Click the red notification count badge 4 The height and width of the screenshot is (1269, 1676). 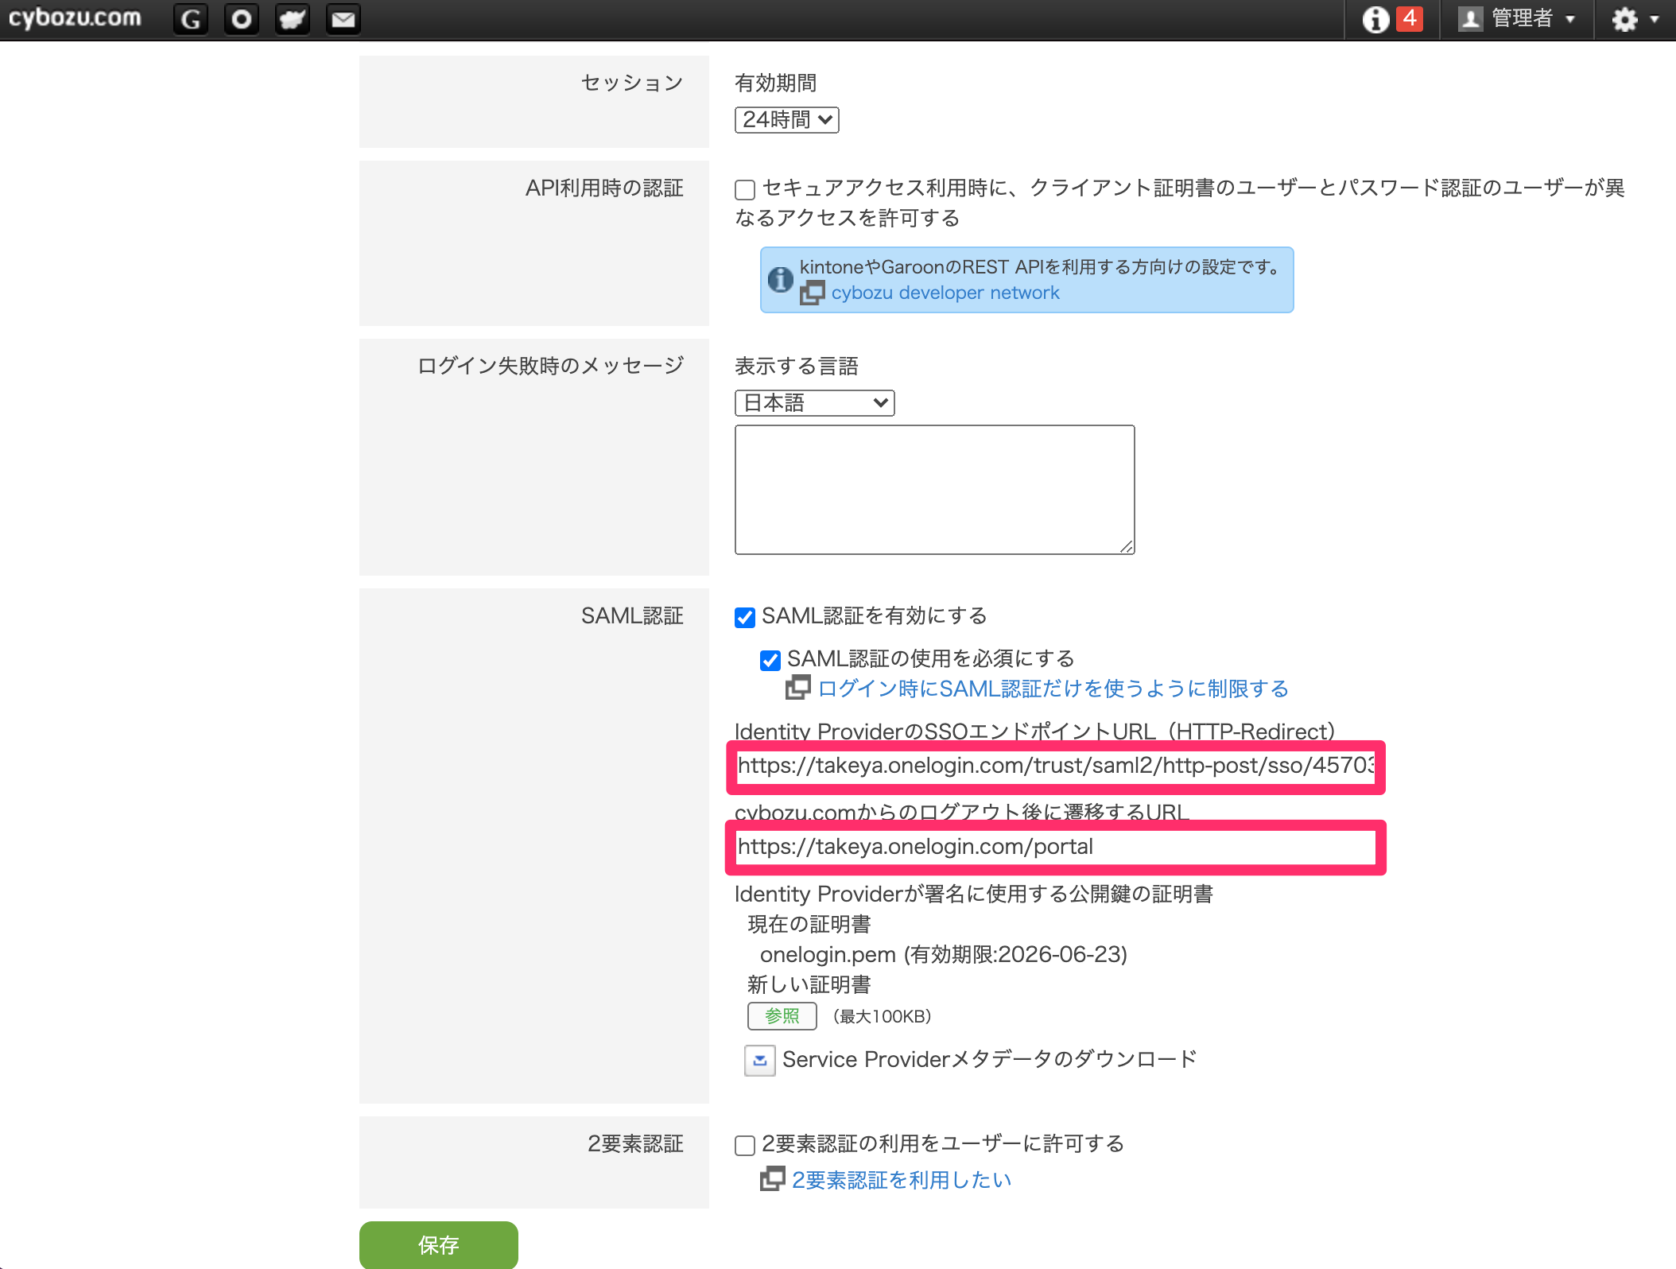(1410, 18)
